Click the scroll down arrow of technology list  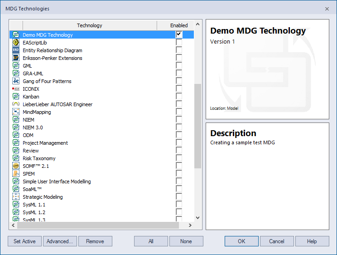pos(197,218)
